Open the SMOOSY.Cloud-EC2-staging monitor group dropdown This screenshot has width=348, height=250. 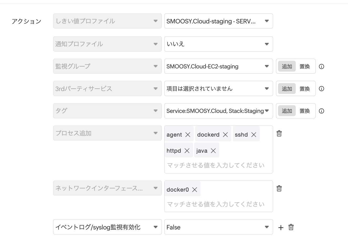pos(219,66)
